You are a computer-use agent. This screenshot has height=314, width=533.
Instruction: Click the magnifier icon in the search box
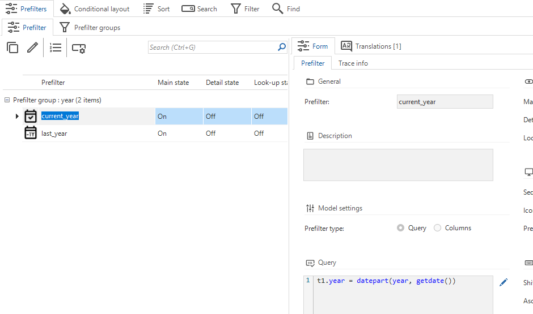282,47
